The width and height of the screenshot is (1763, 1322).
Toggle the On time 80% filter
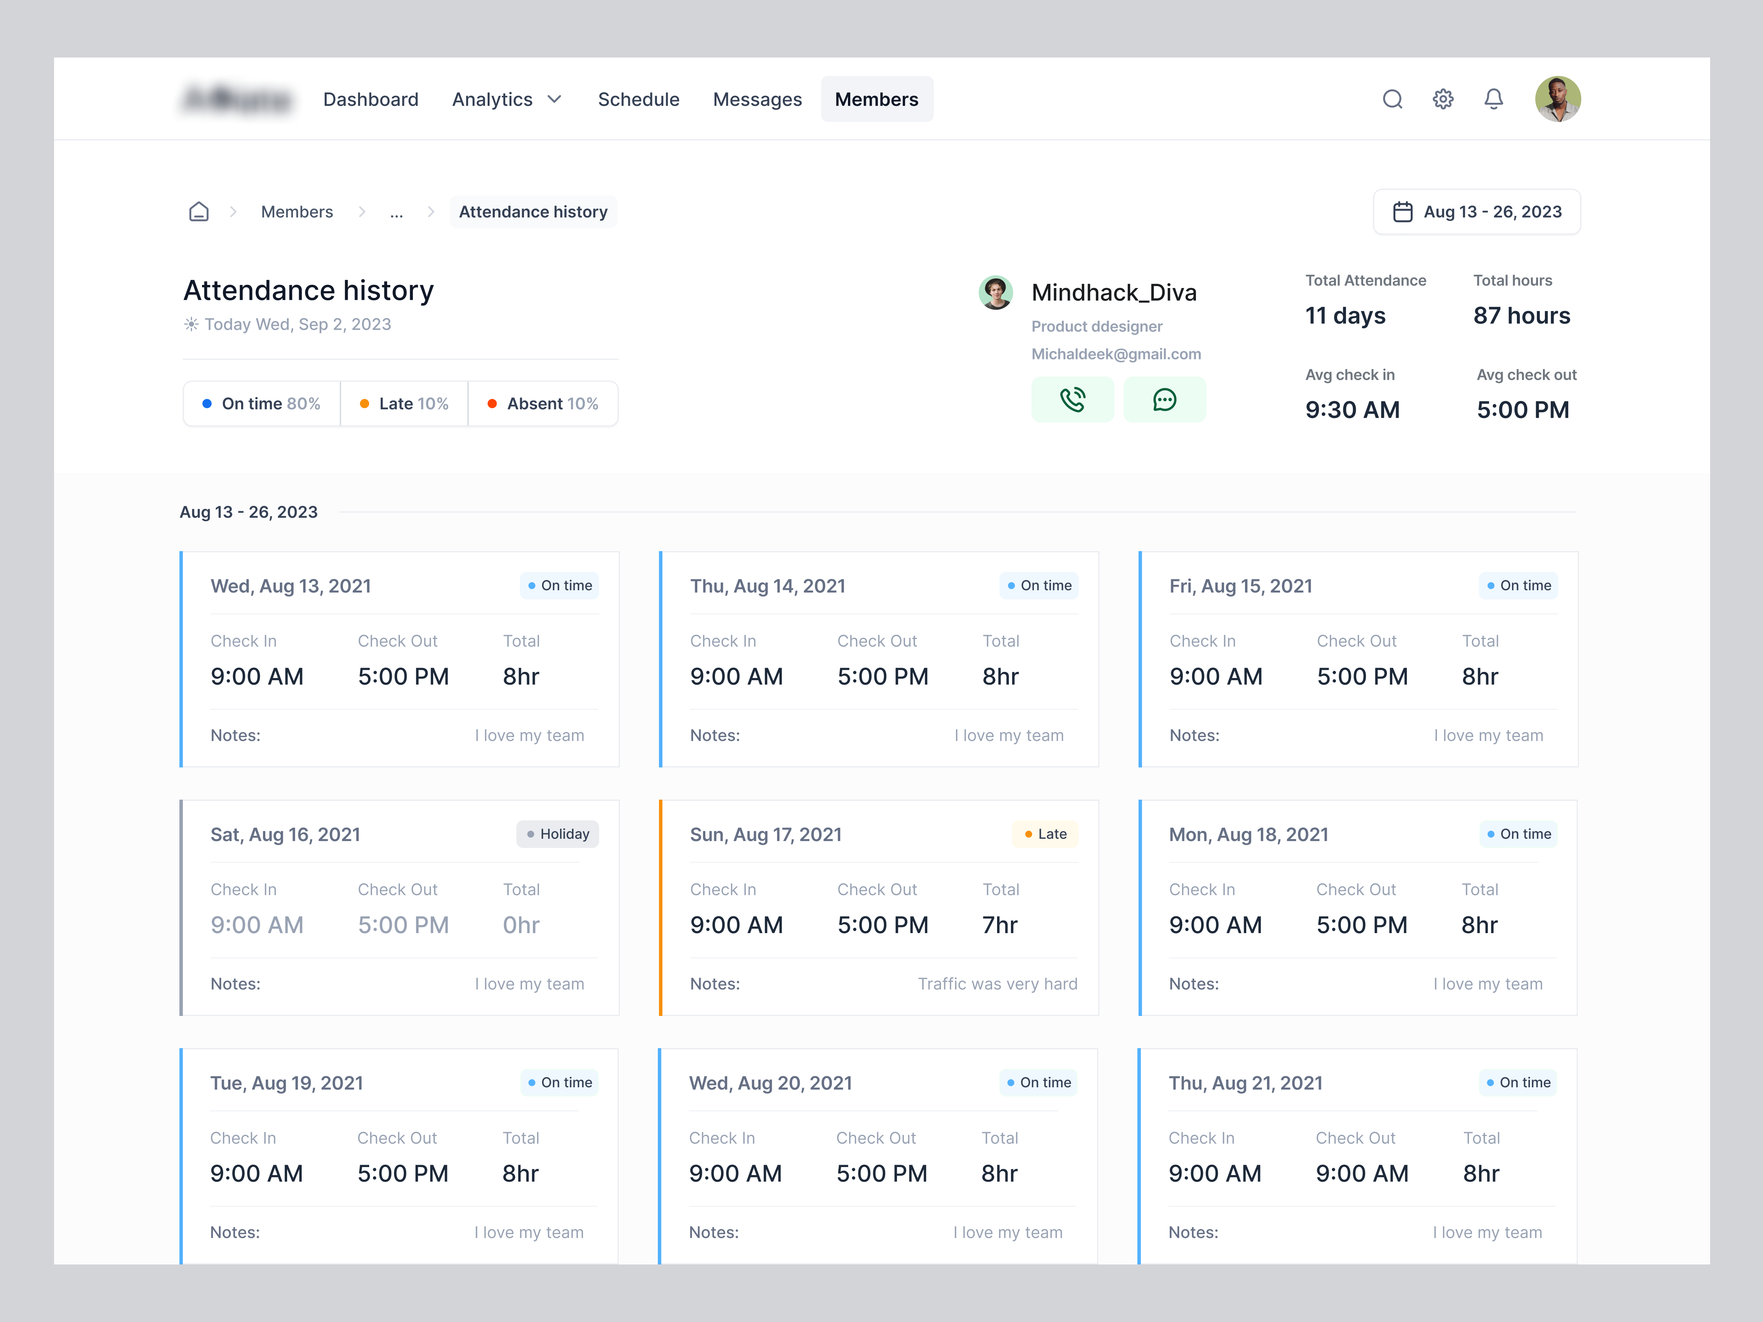click(x=261, y=403)
